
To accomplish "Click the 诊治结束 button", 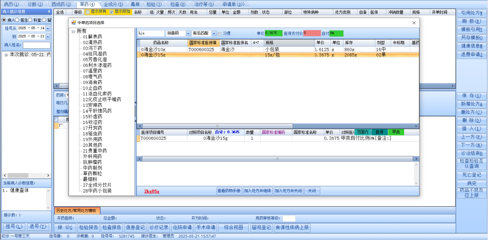I will click(x=472, y=153).
